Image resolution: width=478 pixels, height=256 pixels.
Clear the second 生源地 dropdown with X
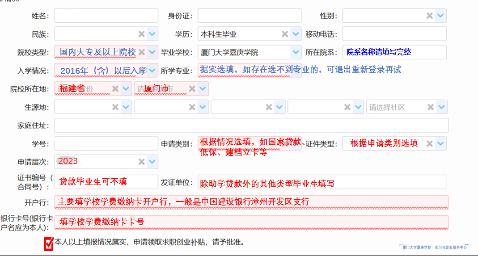[x=192, y=107]
